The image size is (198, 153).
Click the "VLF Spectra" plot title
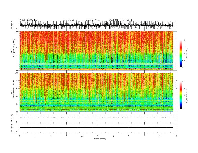point(28,20)
